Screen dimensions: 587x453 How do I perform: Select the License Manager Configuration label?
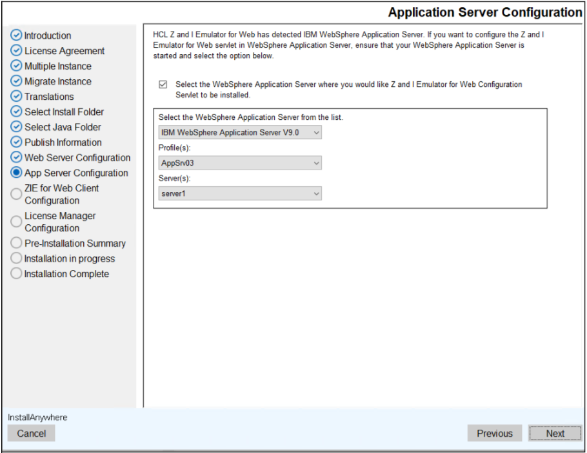[60, 222]
